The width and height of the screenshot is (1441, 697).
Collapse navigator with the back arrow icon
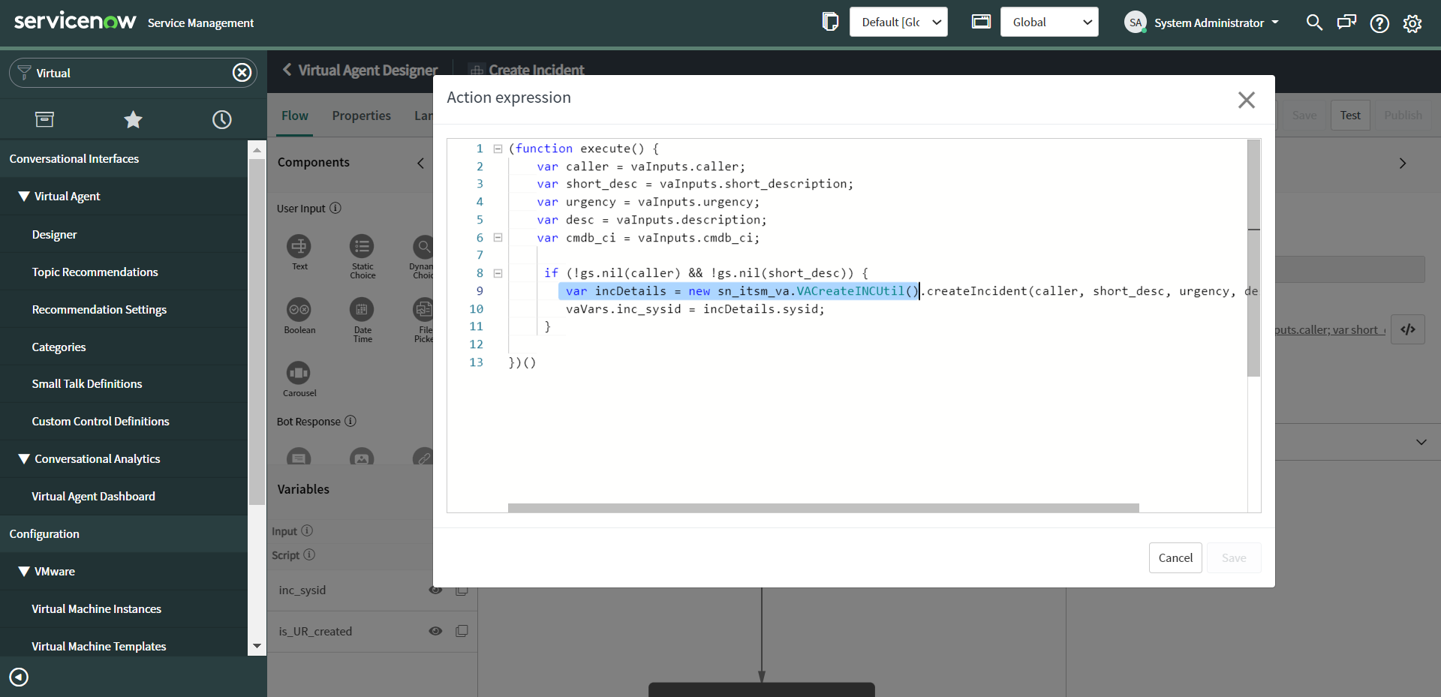coord(19,677)
